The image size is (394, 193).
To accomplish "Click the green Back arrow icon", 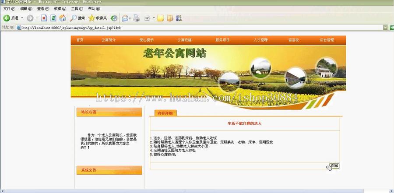I will click(x=7, y=18).
